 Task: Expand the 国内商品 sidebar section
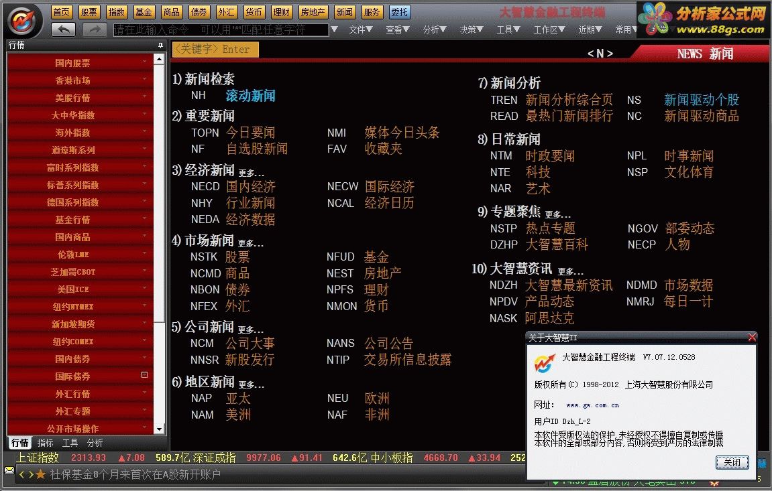[x=80, y=237]
